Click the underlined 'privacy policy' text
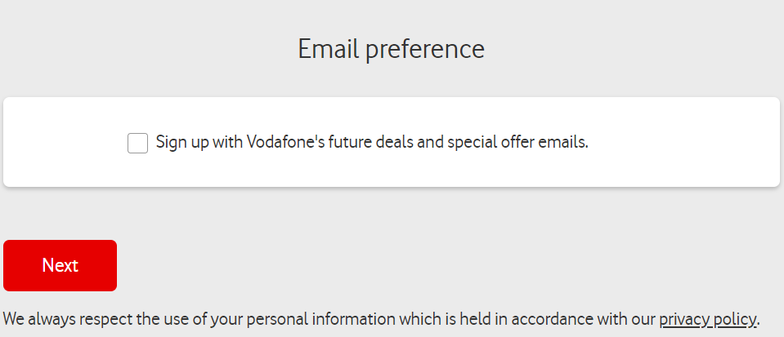Viewport: 784px width, 337px height. coord(707,319)
